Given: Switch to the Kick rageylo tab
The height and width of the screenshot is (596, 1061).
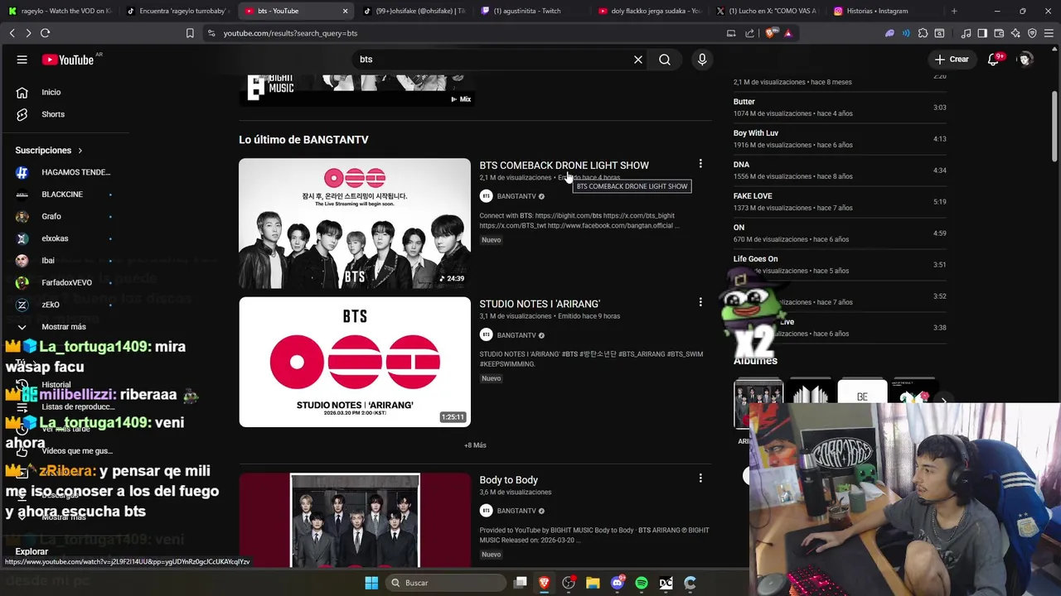Looking at the screenshot, I should [x=60, y=11].
